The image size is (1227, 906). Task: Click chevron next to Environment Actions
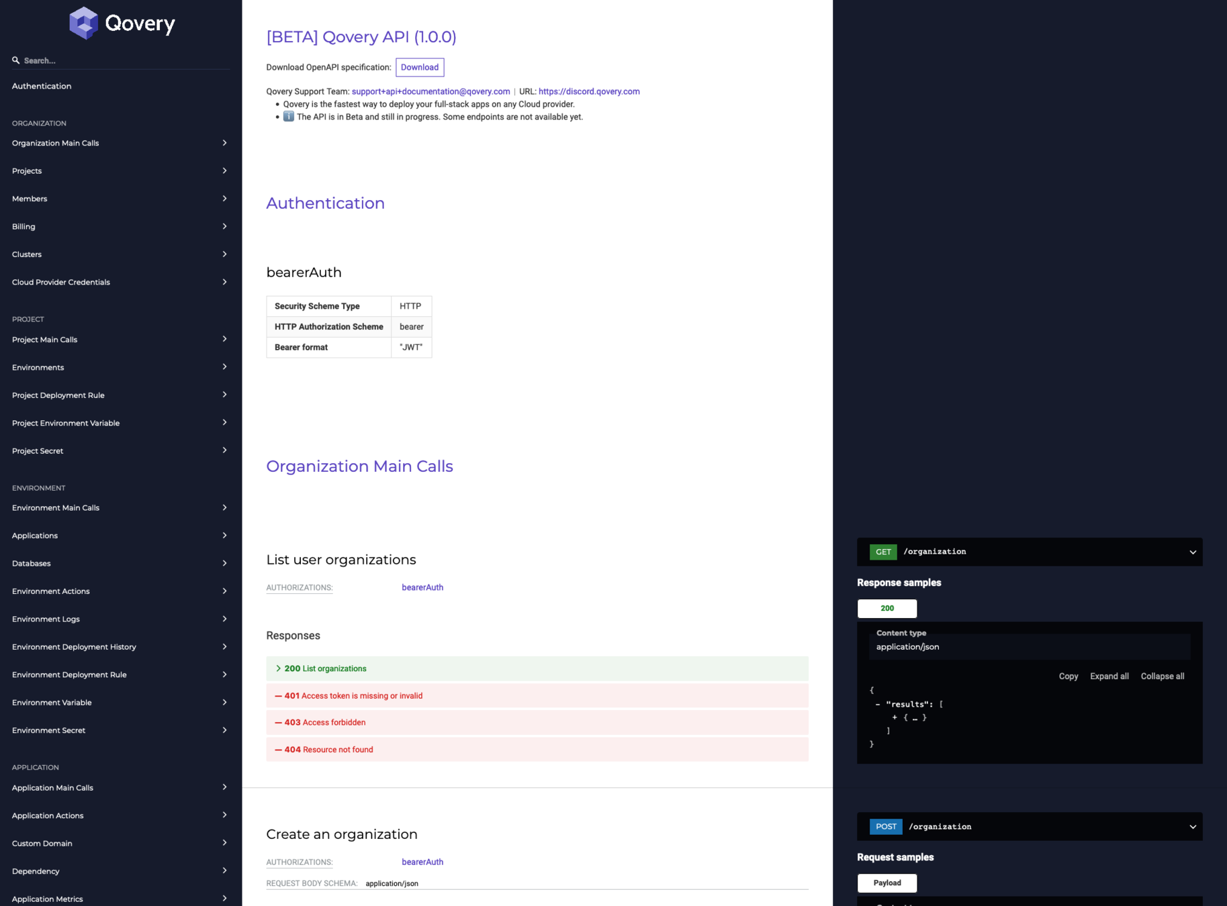pyautogui.click(x=224, y=591)
